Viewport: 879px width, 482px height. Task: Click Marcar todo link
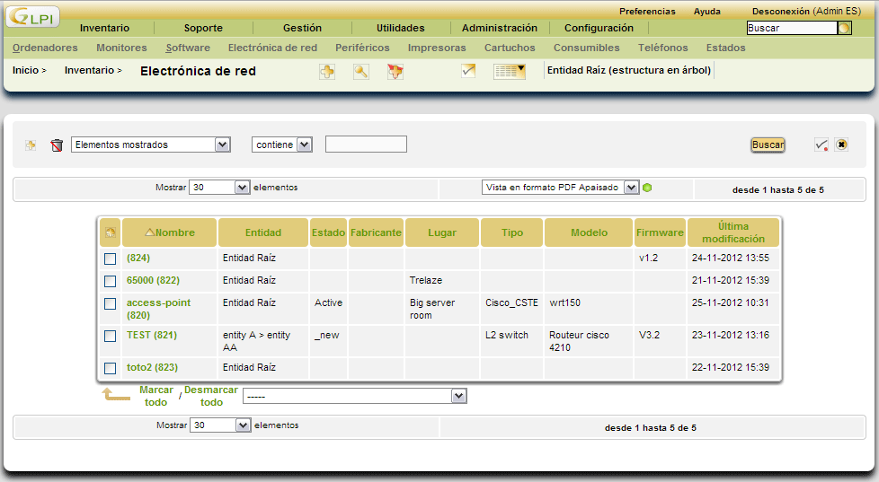point(155,396)
